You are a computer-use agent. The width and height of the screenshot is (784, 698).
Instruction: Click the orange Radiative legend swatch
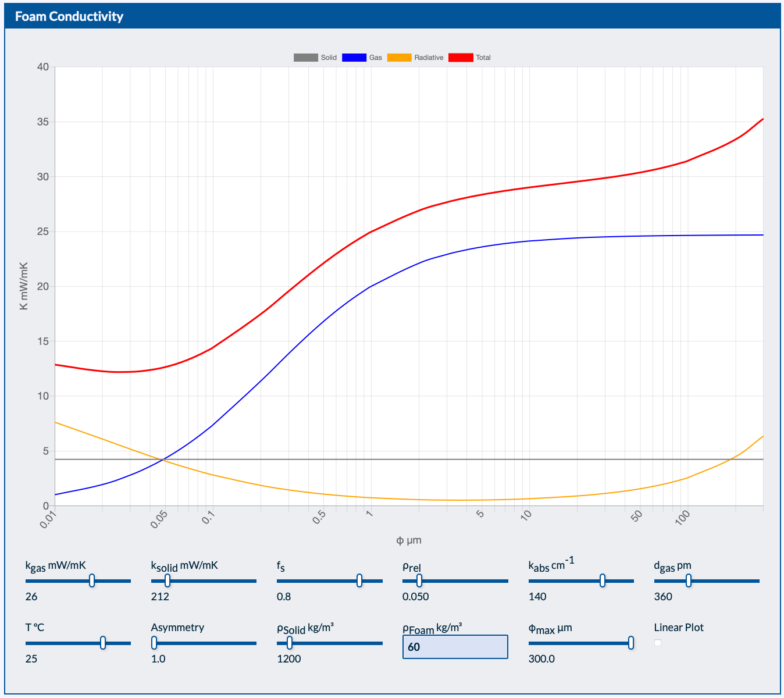tap(399, 58)
